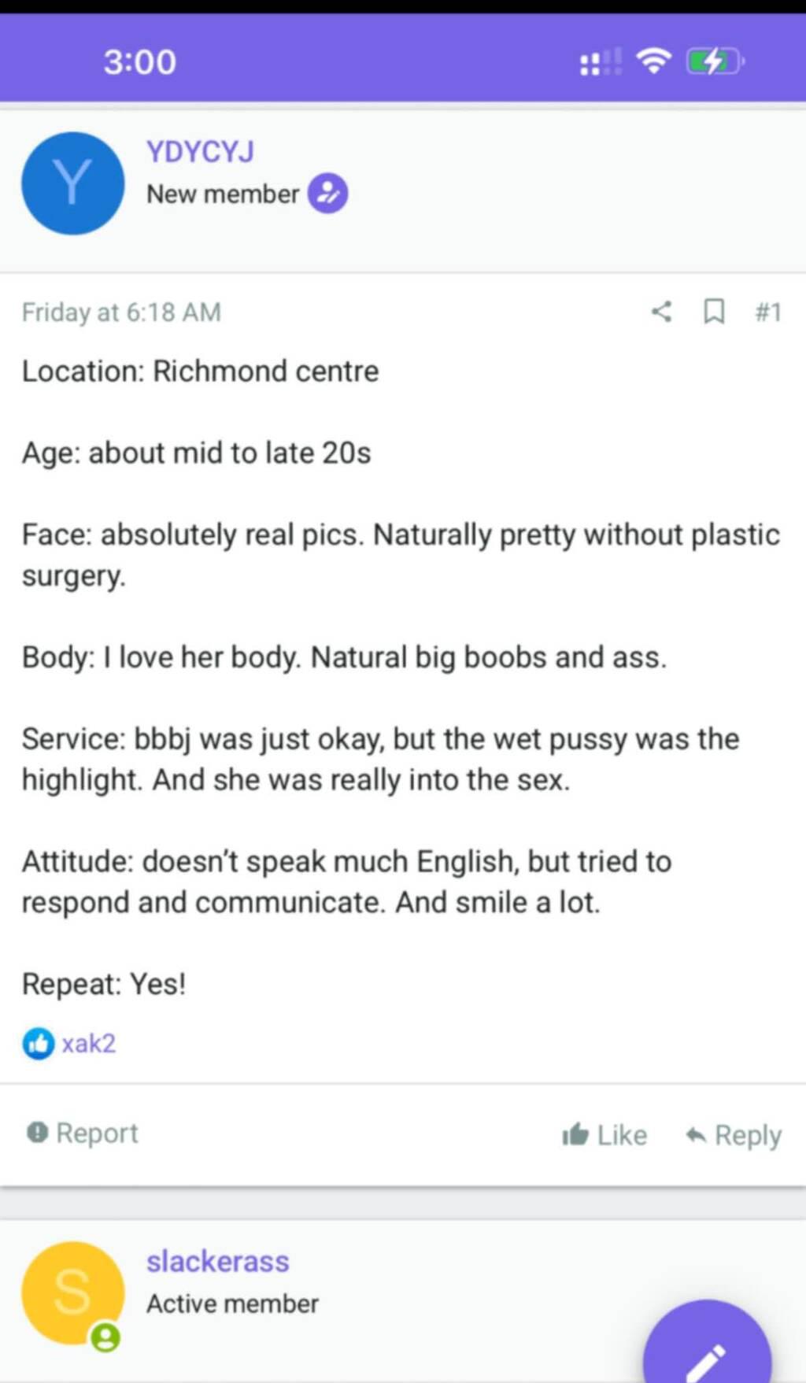Viewport: 806px width, 1383px height.
Task: Tap the share icon on post #1
Action: (x=662, y=312)
